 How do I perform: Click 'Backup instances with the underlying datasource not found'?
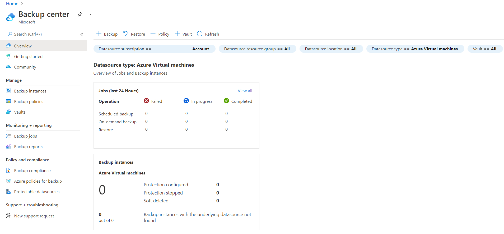click(197, 217)
